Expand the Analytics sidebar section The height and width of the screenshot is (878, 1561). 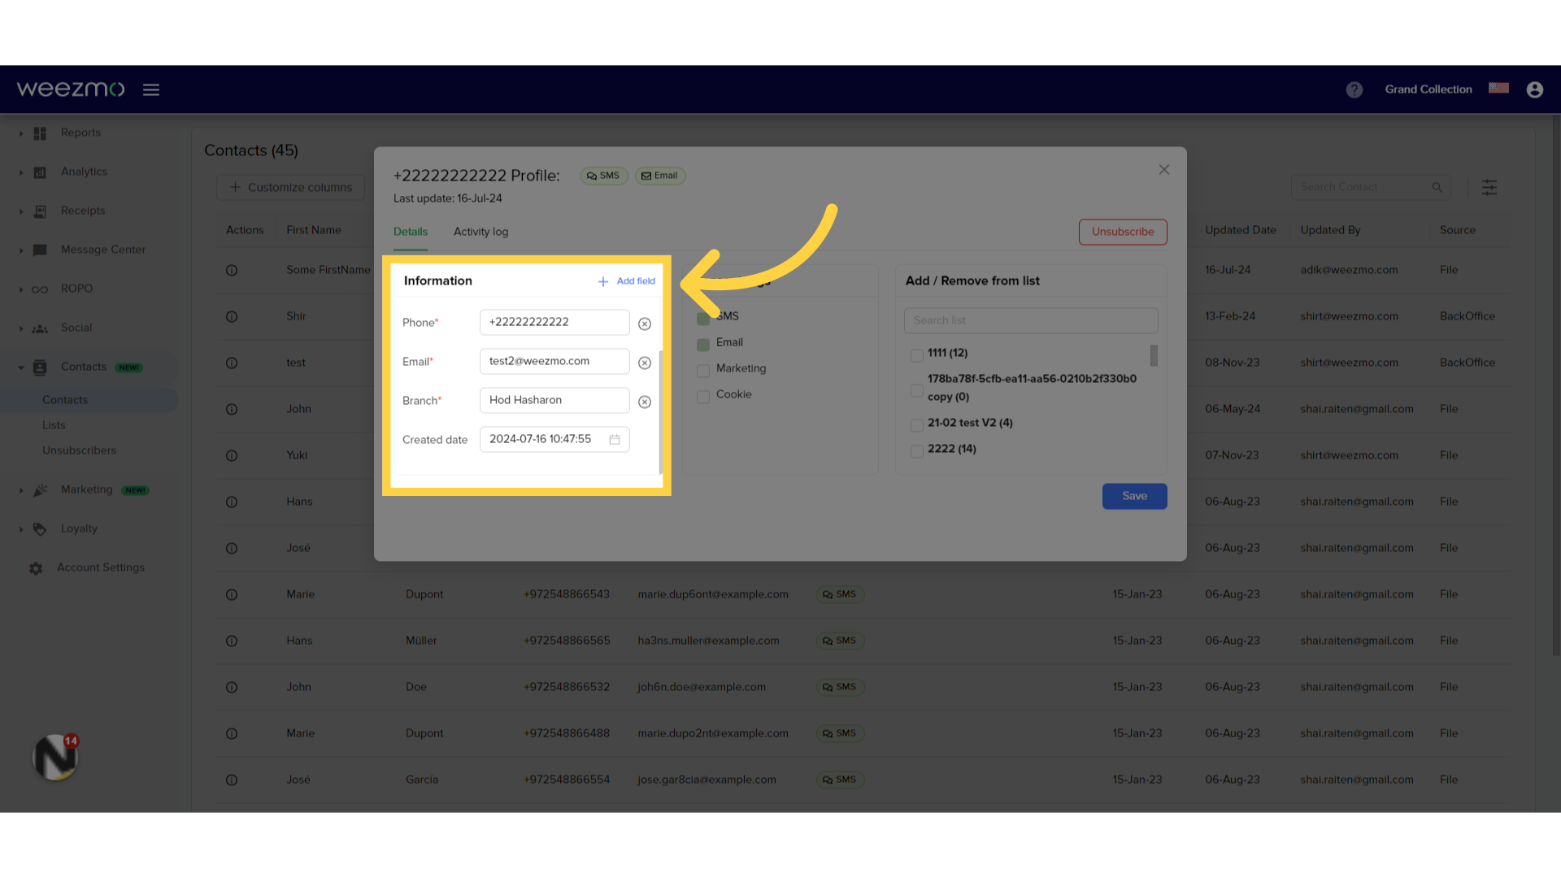(21, 172)
